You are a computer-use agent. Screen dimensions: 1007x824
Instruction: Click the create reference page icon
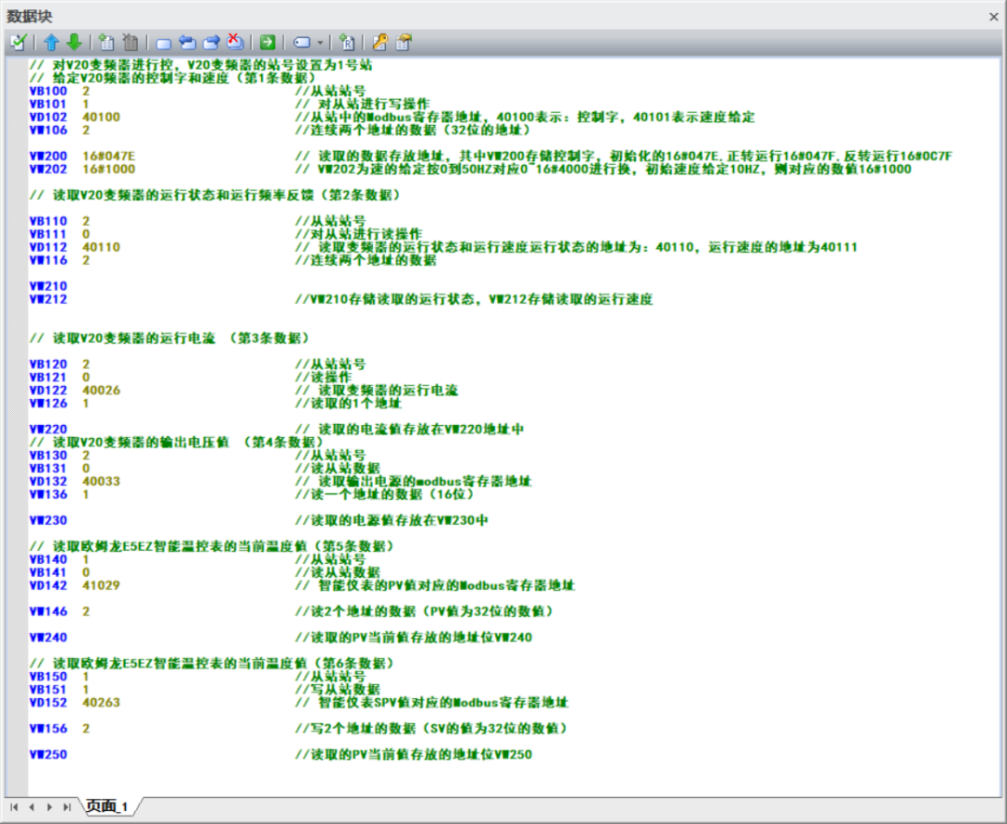click(x=348, y=42)
